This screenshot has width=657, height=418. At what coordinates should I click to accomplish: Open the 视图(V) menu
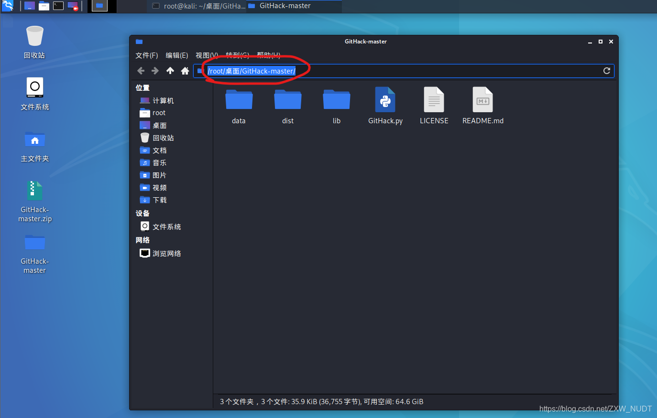click(206, 55)
